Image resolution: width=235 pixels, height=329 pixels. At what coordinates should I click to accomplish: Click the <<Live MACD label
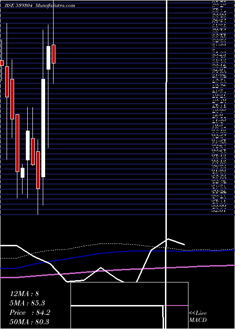coord(198,317)
